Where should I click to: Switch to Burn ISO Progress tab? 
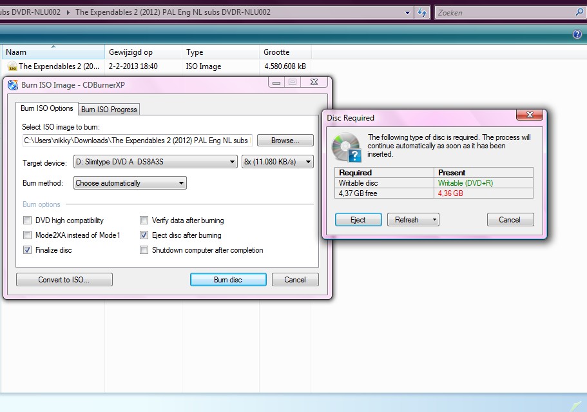click(109, 110)
